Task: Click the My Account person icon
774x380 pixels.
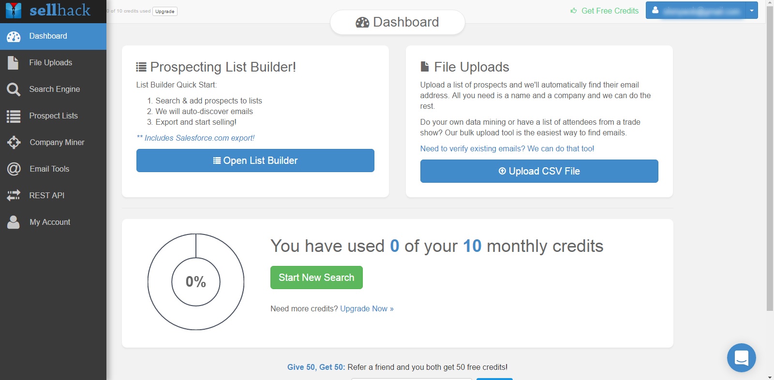Action: (14, 222)
